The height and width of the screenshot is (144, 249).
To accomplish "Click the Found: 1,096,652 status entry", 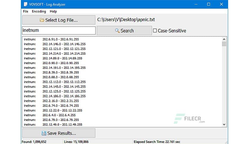I will 34,142.
